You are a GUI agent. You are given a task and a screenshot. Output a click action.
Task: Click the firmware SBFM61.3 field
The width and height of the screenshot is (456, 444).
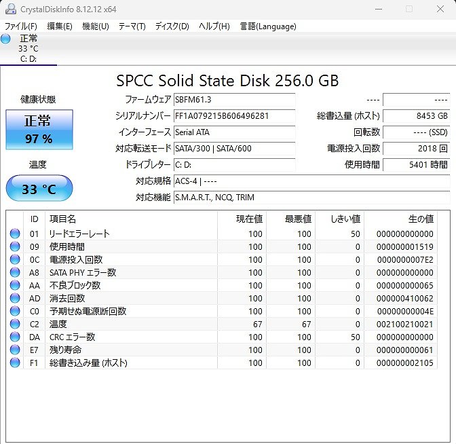click(234, 100)
